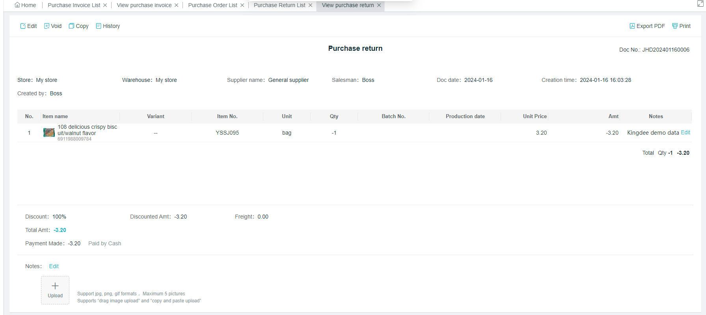Edit the Kingdee demo data item note
Screen dimensions: 706x315
point(686,133)
